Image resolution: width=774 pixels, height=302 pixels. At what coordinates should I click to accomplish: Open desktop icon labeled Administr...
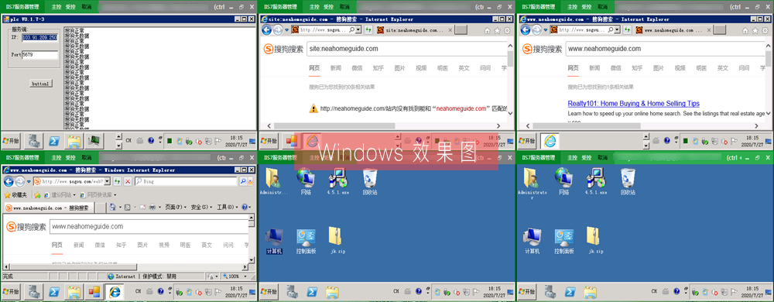point(273,182)
